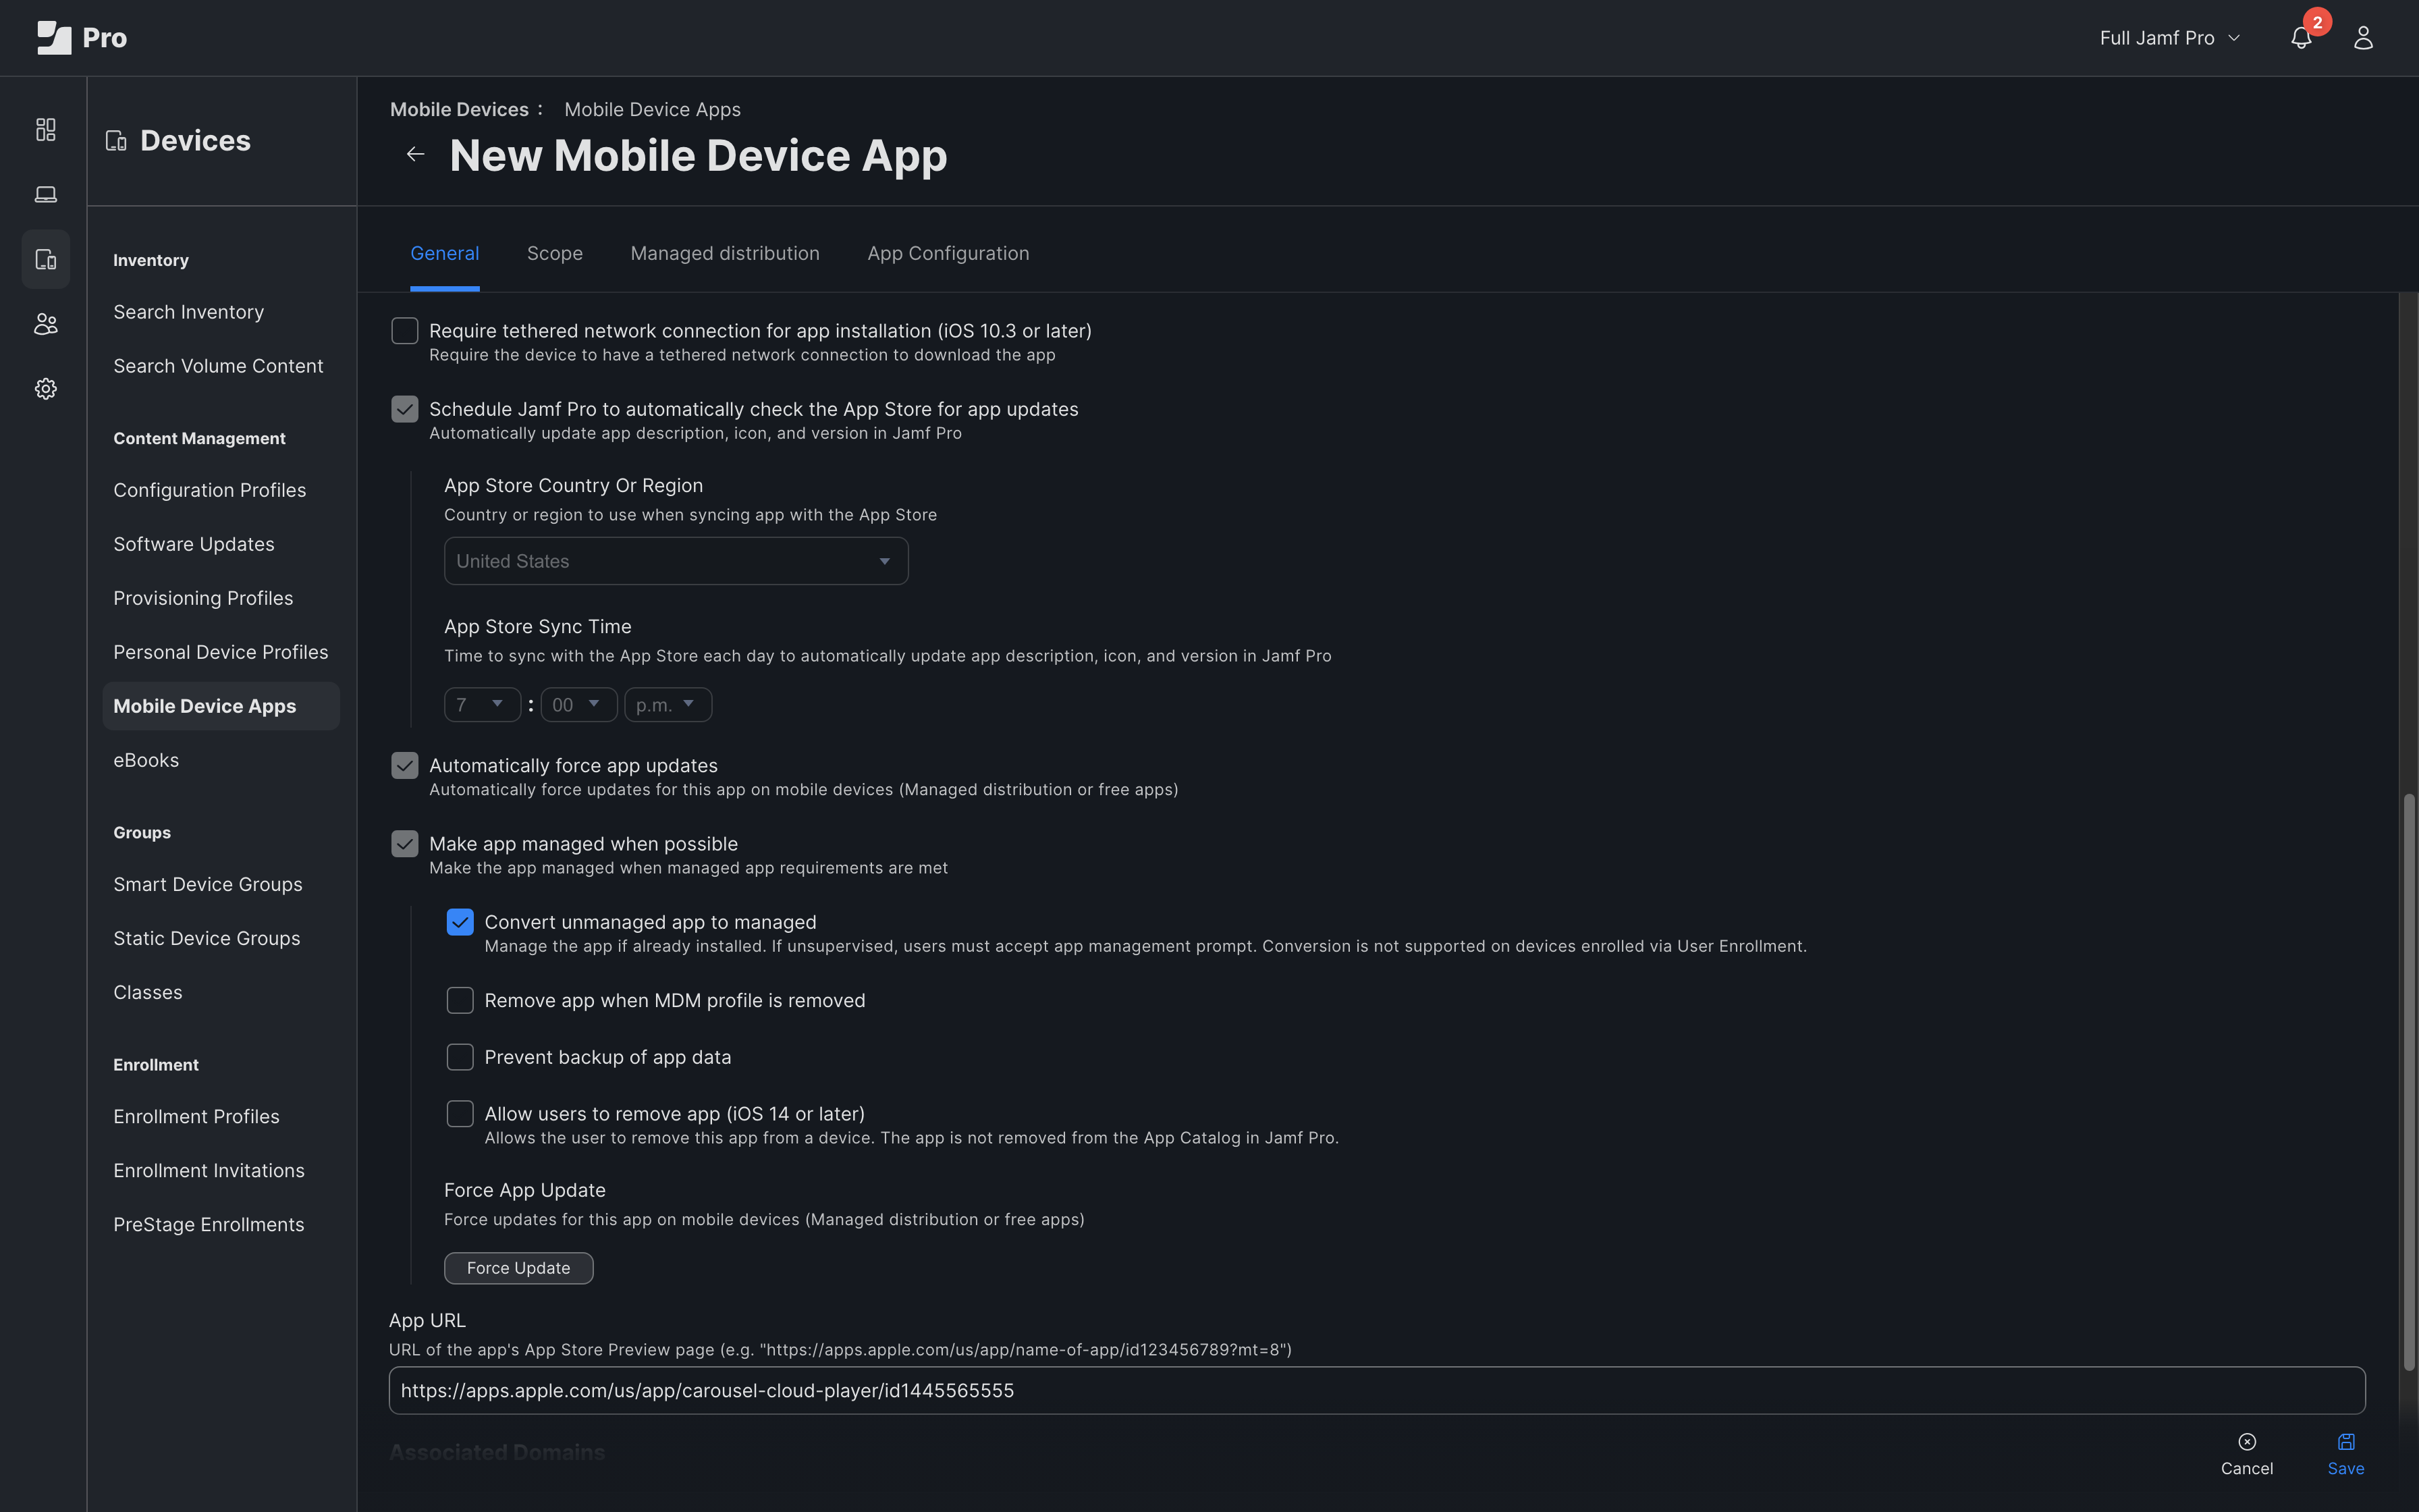Open Enrollment Invitations in sidebar
The height and width of the screenshot is (1512, 2419).
tap(209, 1170)
